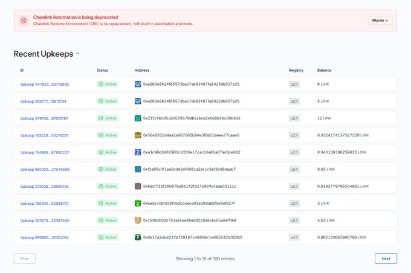
Task: Click the 0.9324174137527329 LINK balance
Action: point(343,135)
